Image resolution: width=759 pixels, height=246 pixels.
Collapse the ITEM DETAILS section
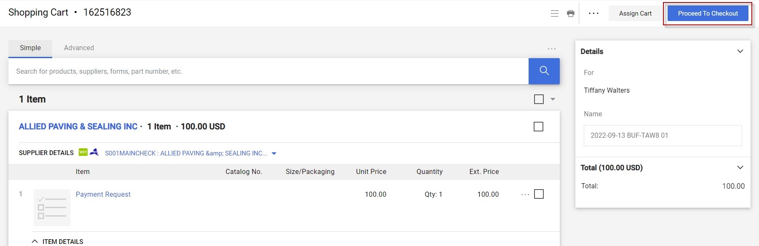coord(35,241)
